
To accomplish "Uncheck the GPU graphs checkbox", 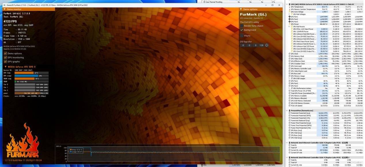I will pyautogui.click(x=5, y=61).
